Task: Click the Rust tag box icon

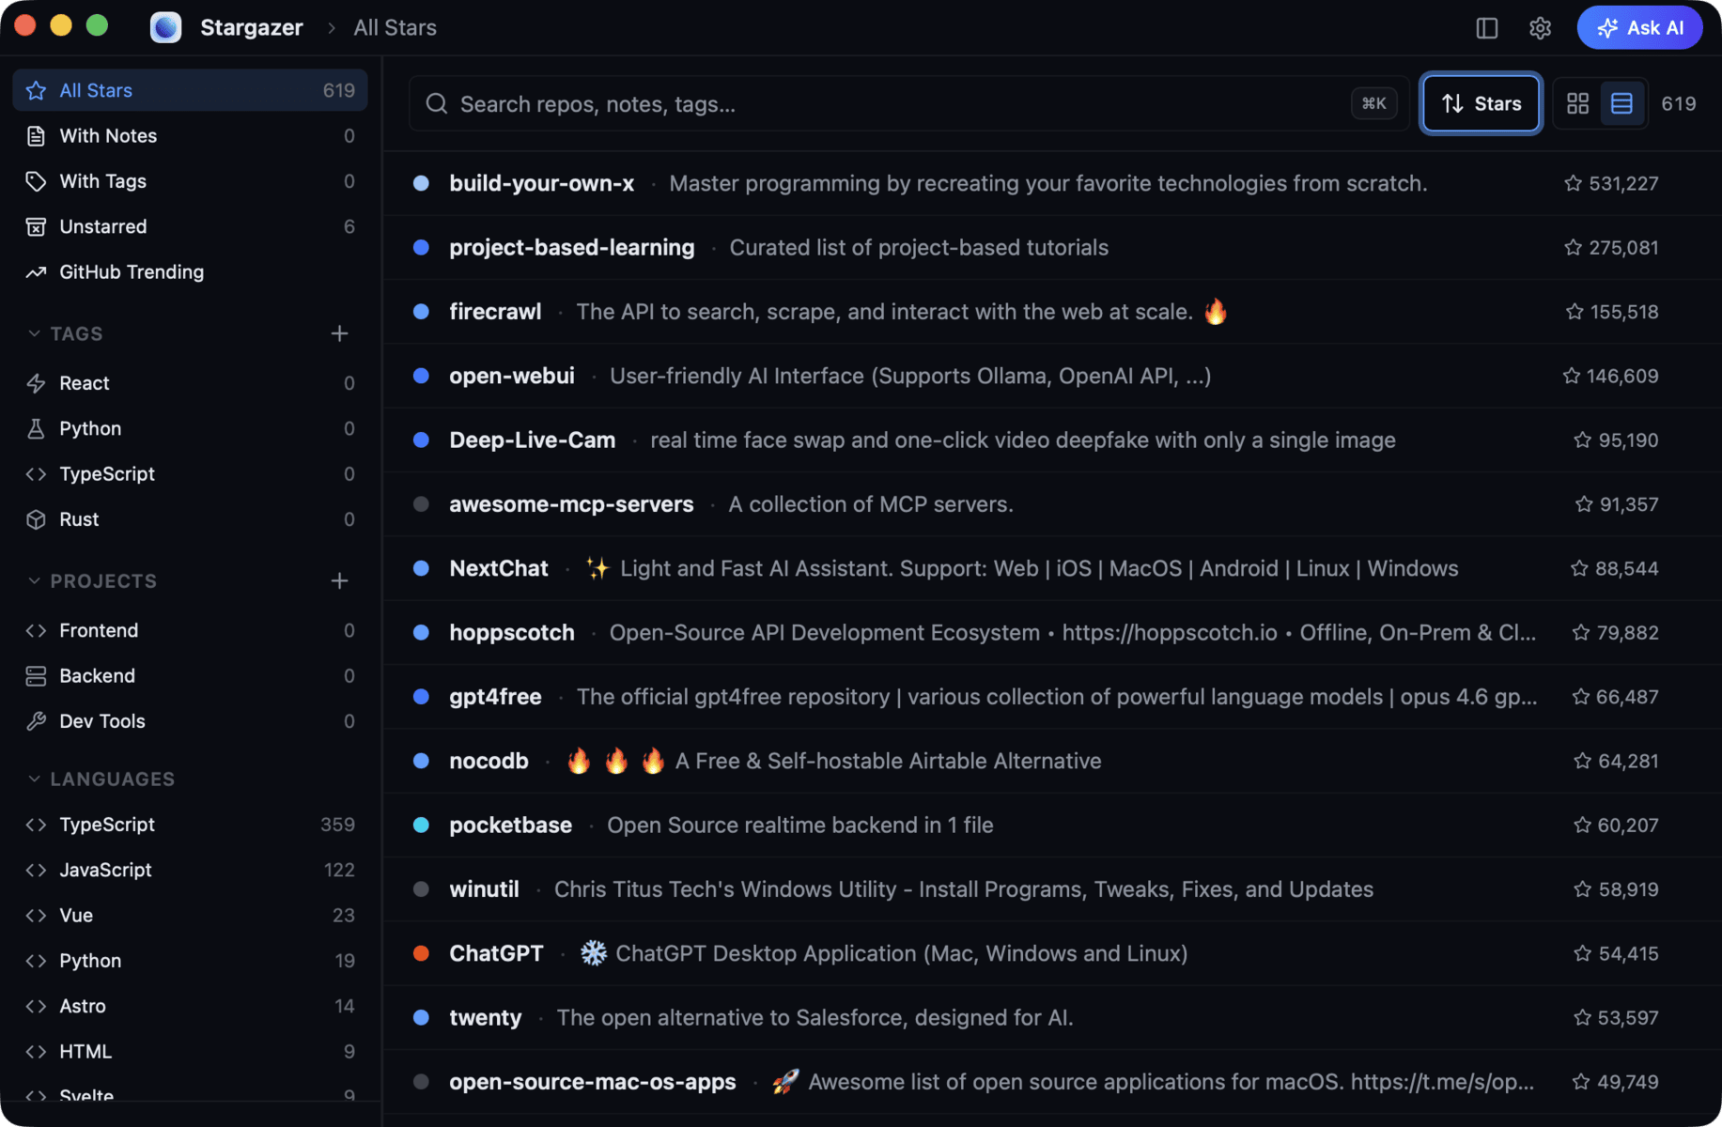Action: (x=36, y=519)
